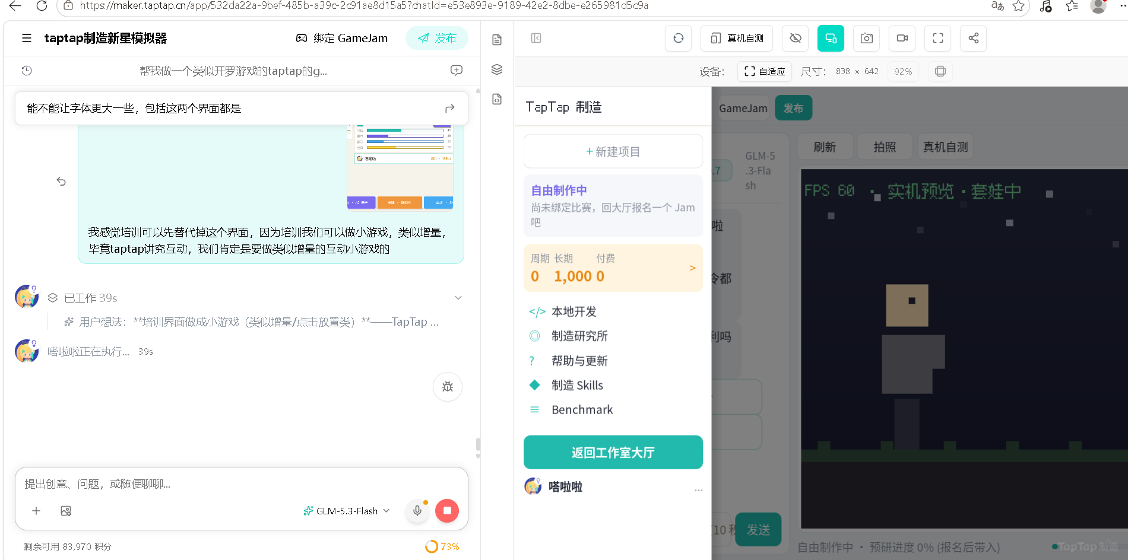This screenshot has width=1128, height=560.
Task: Click the browser back arrow
Action: tap(15, 6)
